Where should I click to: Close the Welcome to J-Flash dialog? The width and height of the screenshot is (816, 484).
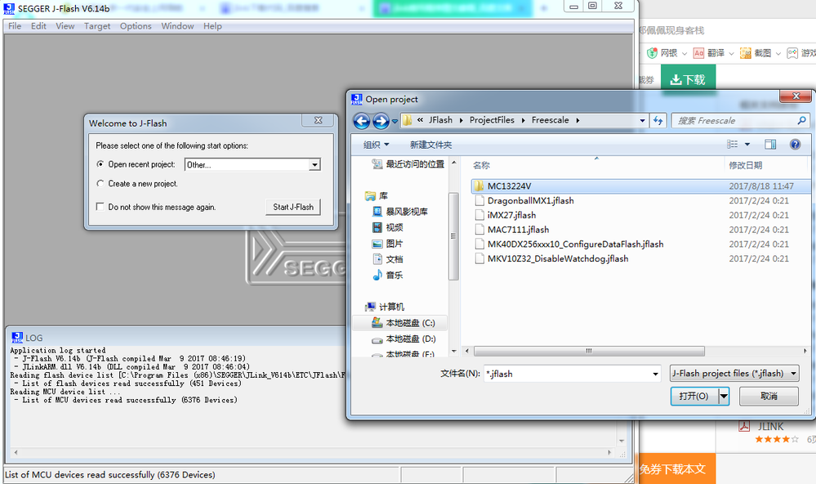click(318, 120)
